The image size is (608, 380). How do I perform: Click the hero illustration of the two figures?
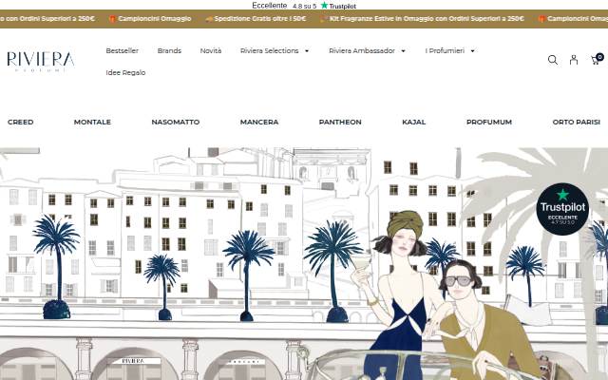click(x=442, y=294)
